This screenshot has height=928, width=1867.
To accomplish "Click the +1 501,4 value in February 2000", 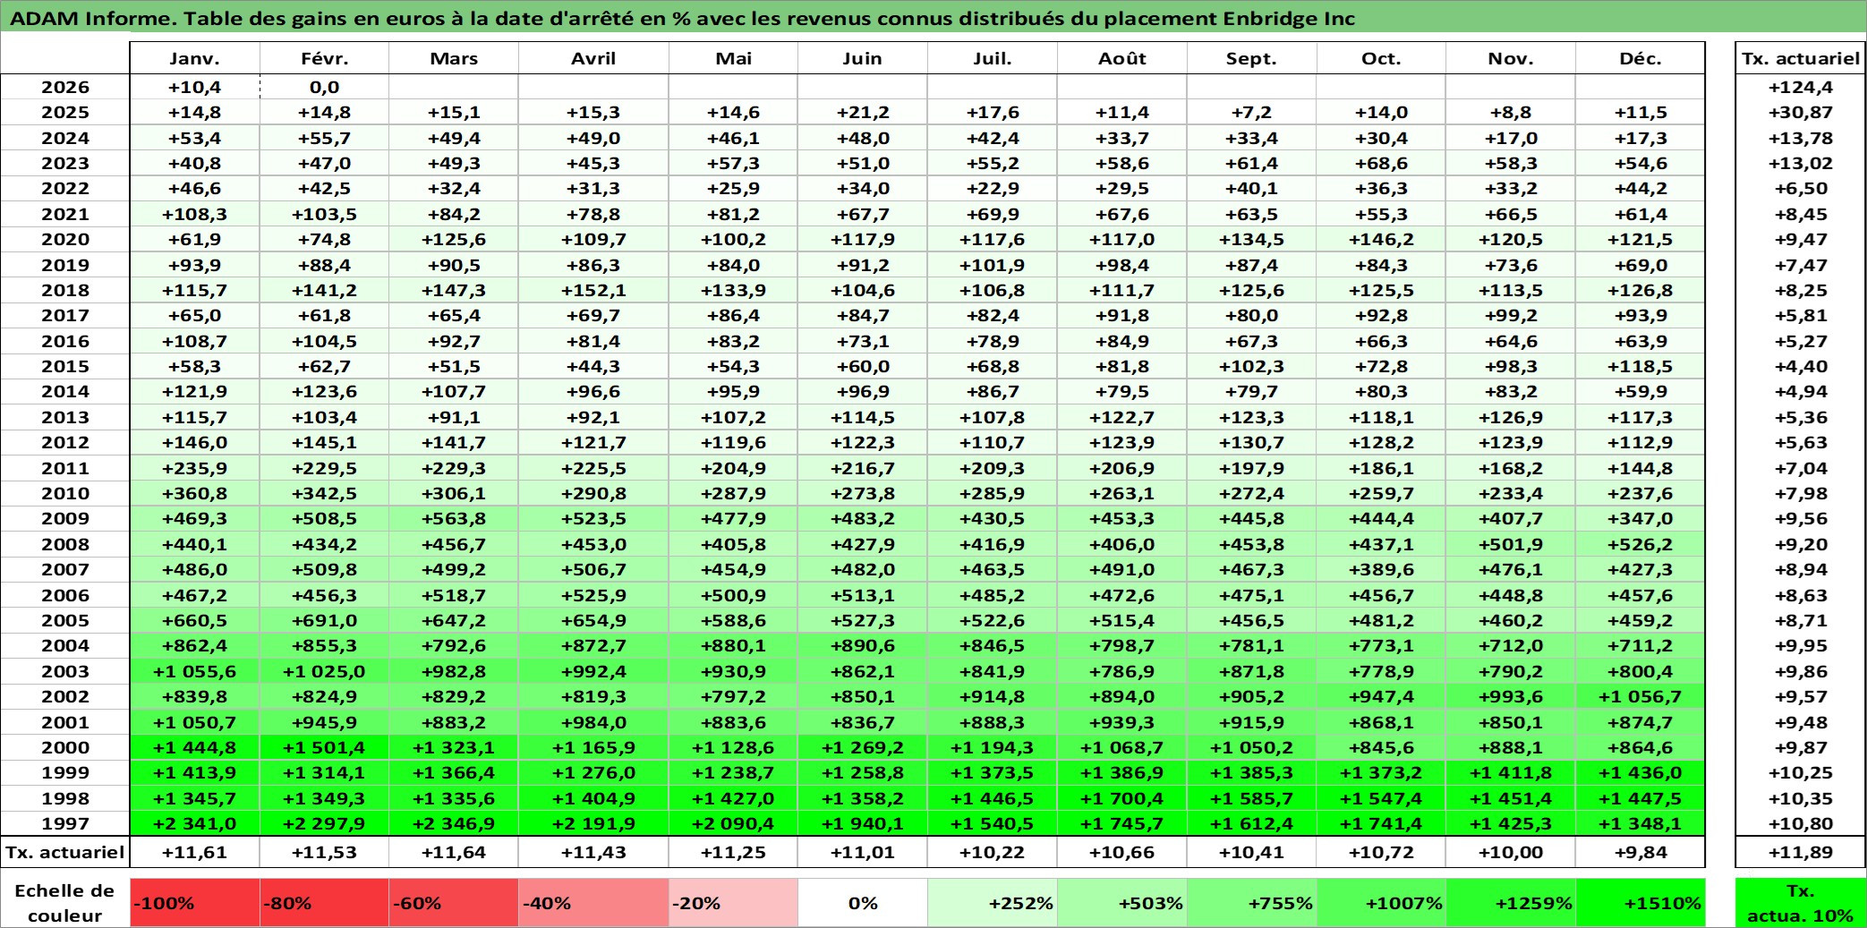I will pyautogui.click(x=324, y=747).
